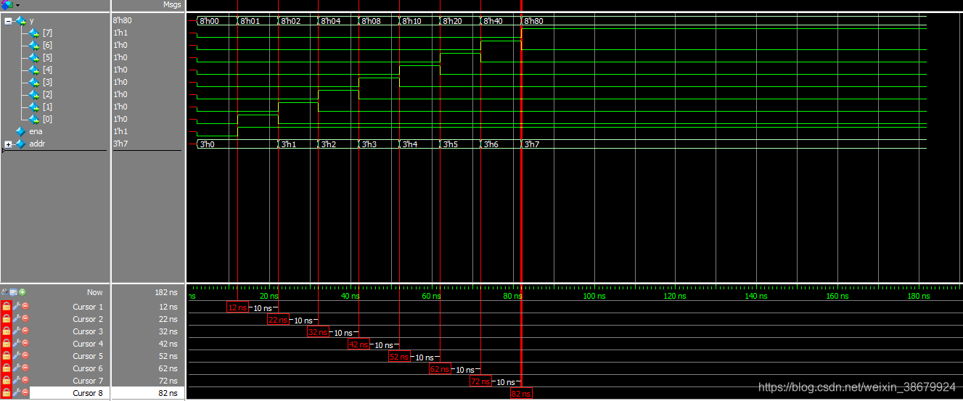Delete Cursor 4 with red minus
This screenshot has width=963, height=401.
[x=25, y=344]
